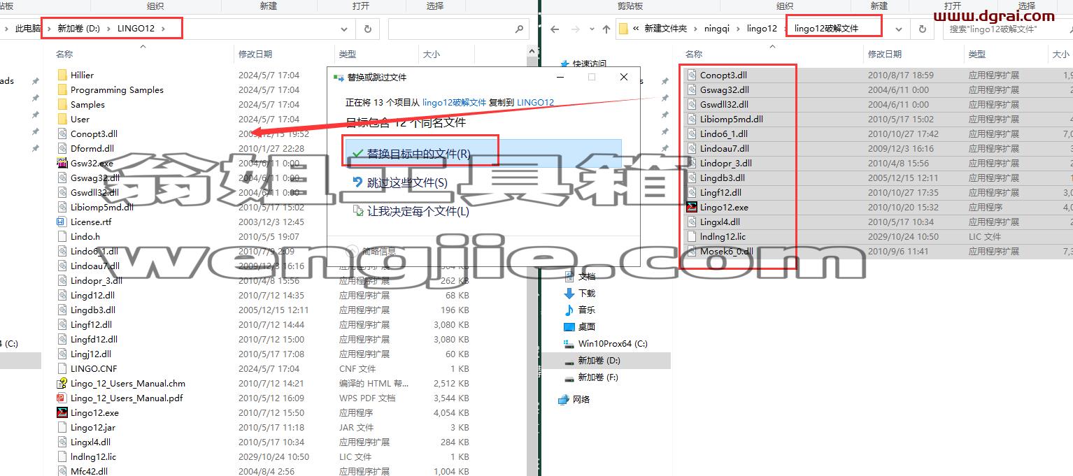Open chevron after LINGO12 in left breadcrumb
This screenshot has width=1073, height=476.
(164, 29)
